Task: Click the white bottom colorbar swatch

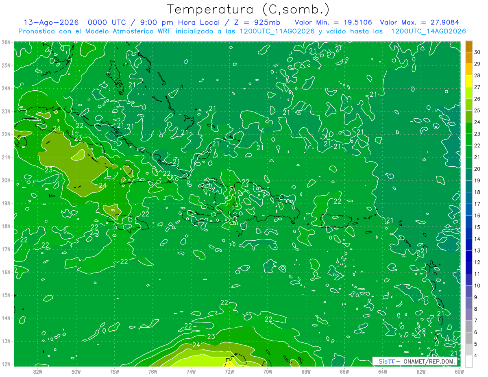Action: (469, 361)
